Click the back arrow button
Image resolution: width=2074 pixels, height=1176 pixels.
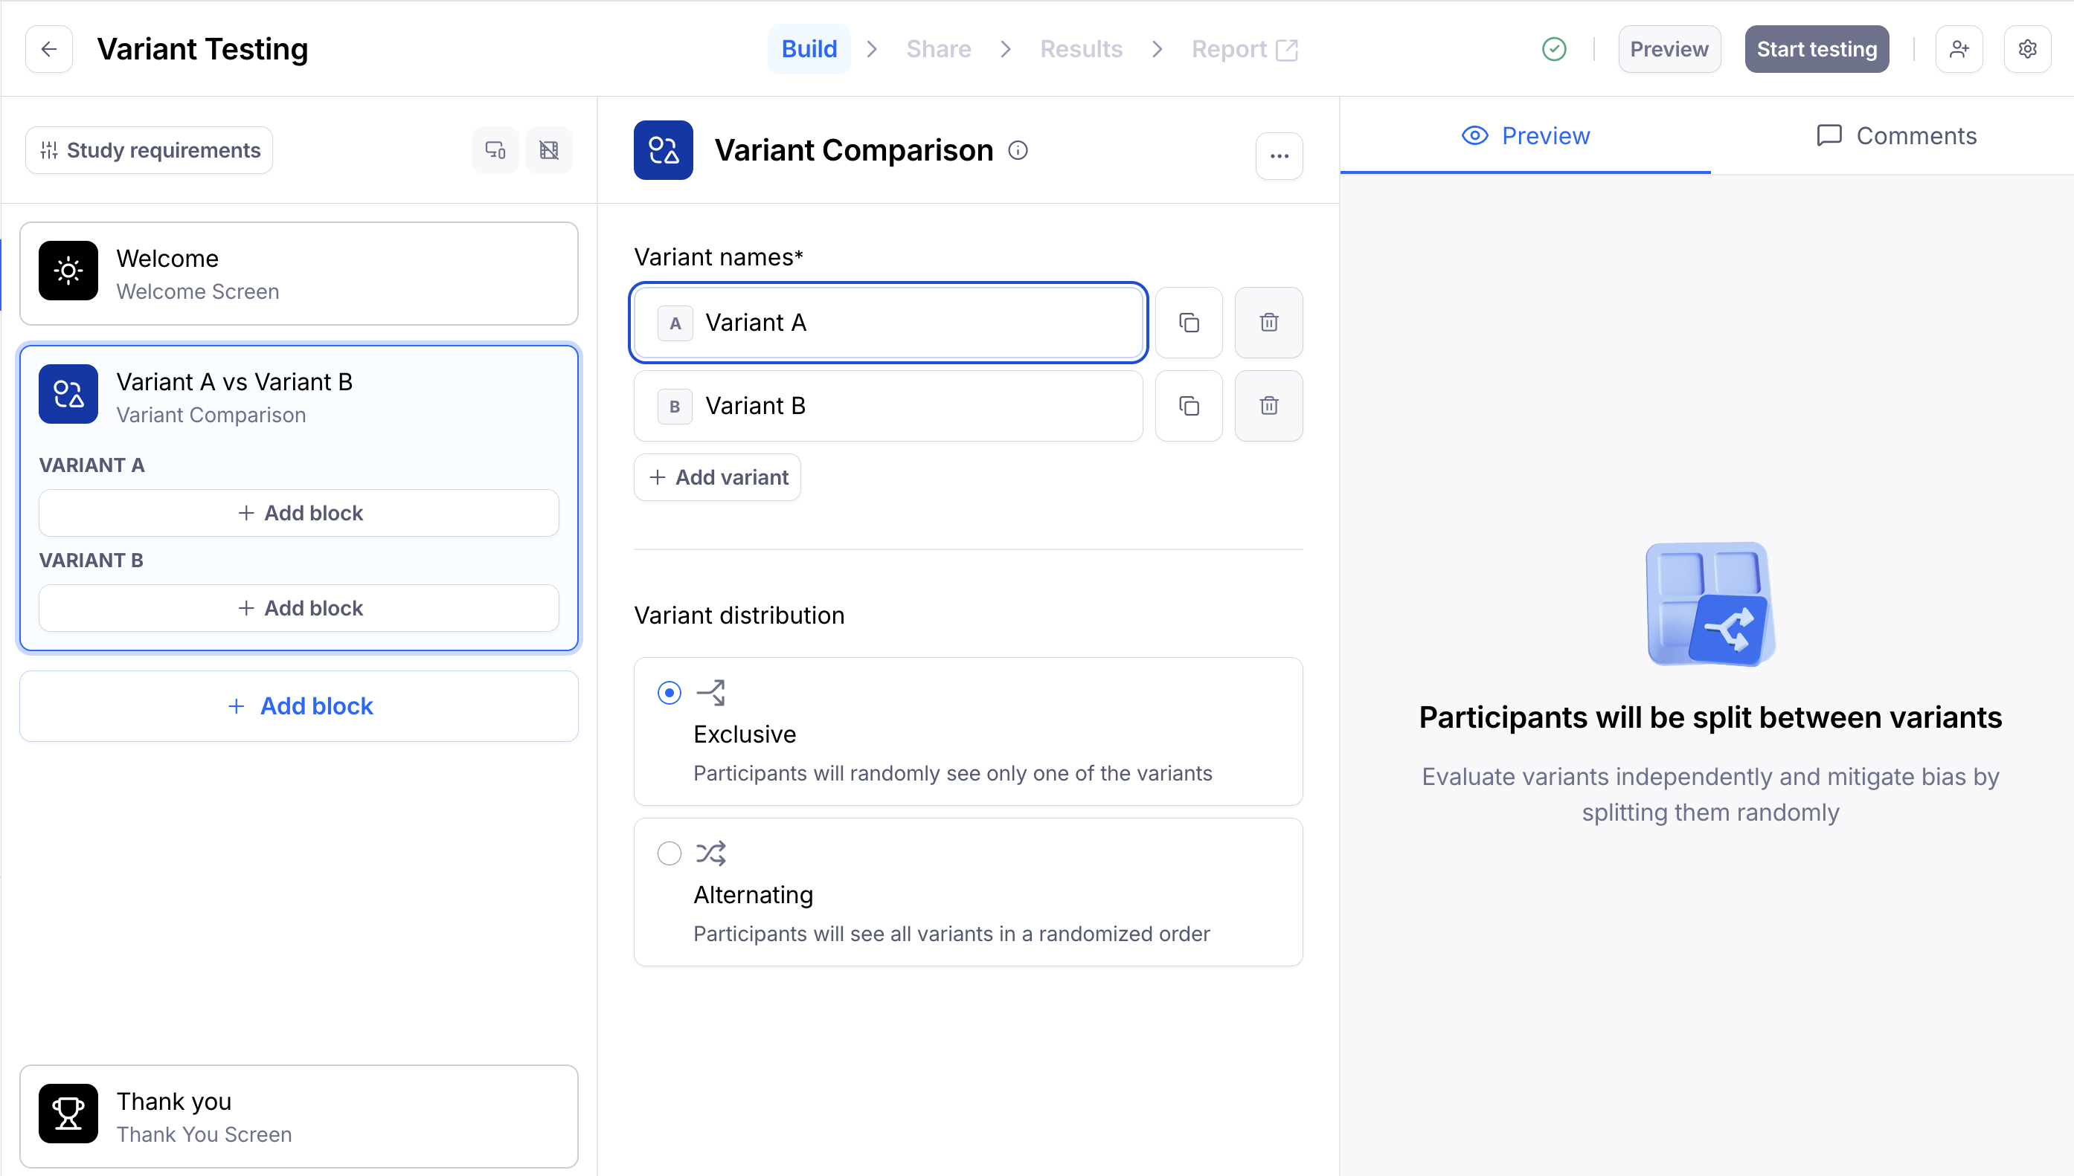pos(48,49)
